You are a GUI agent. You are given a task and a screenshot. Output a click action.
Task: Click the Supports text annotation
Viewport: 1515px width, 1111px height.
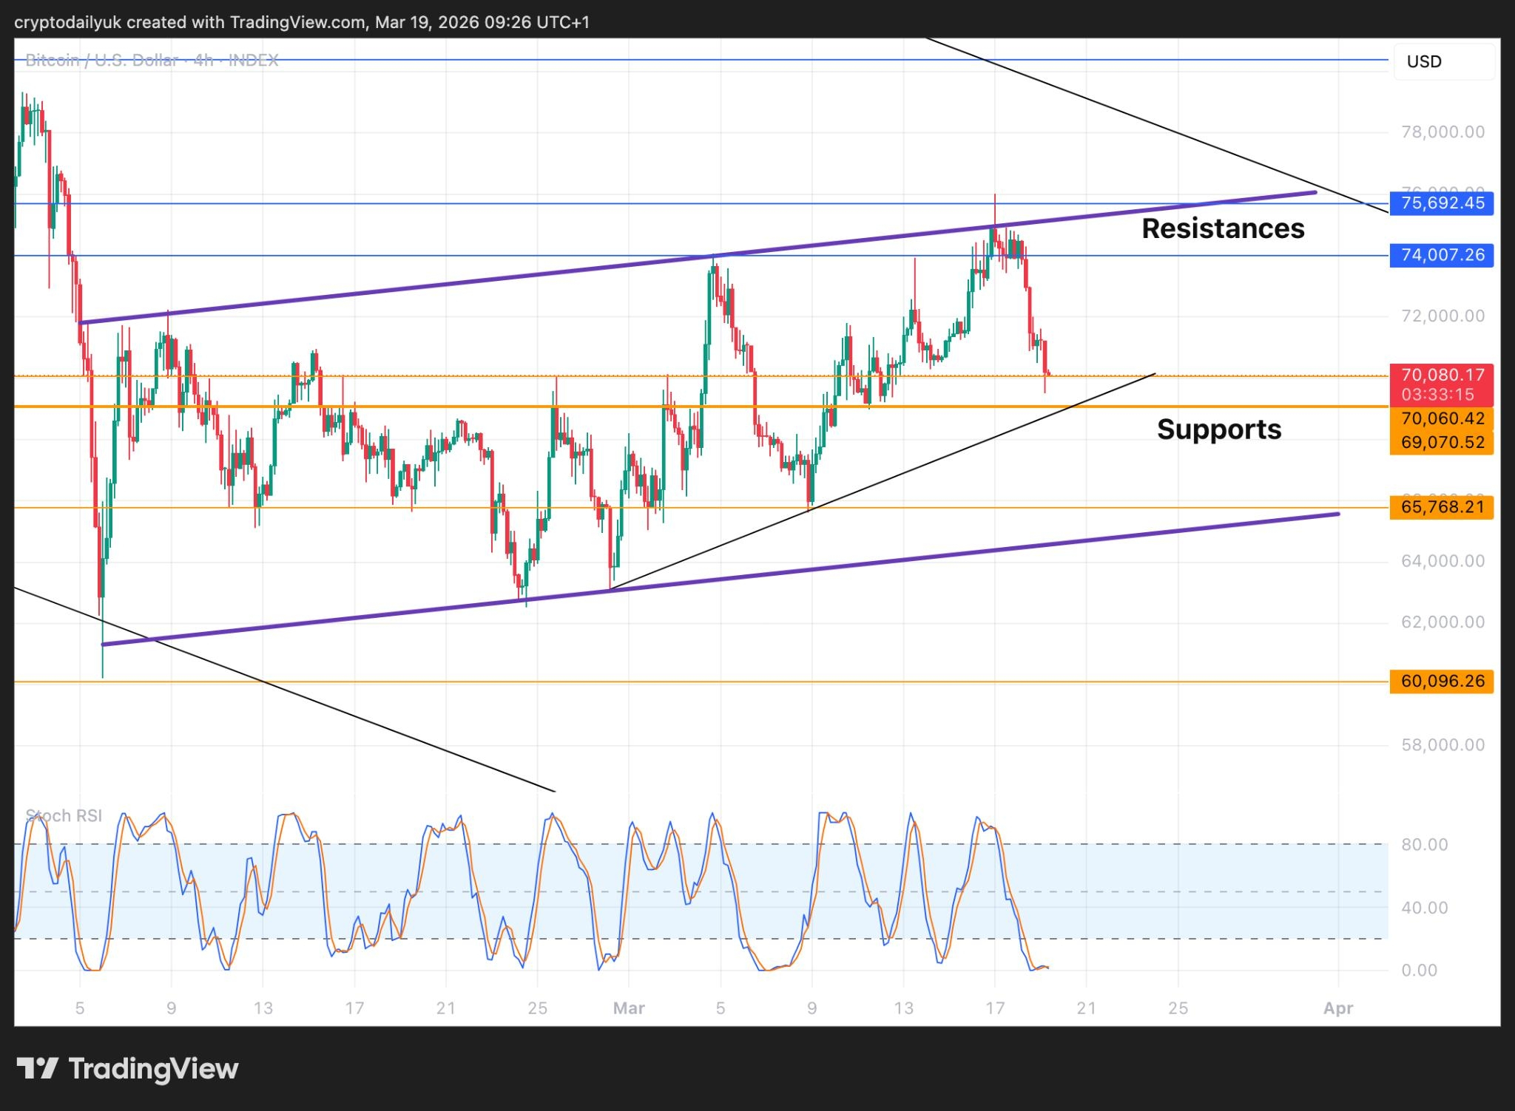1219,429
